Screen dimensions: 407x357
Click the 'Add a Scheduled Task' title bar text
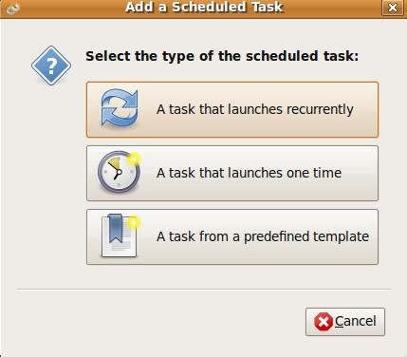(204, 8)
